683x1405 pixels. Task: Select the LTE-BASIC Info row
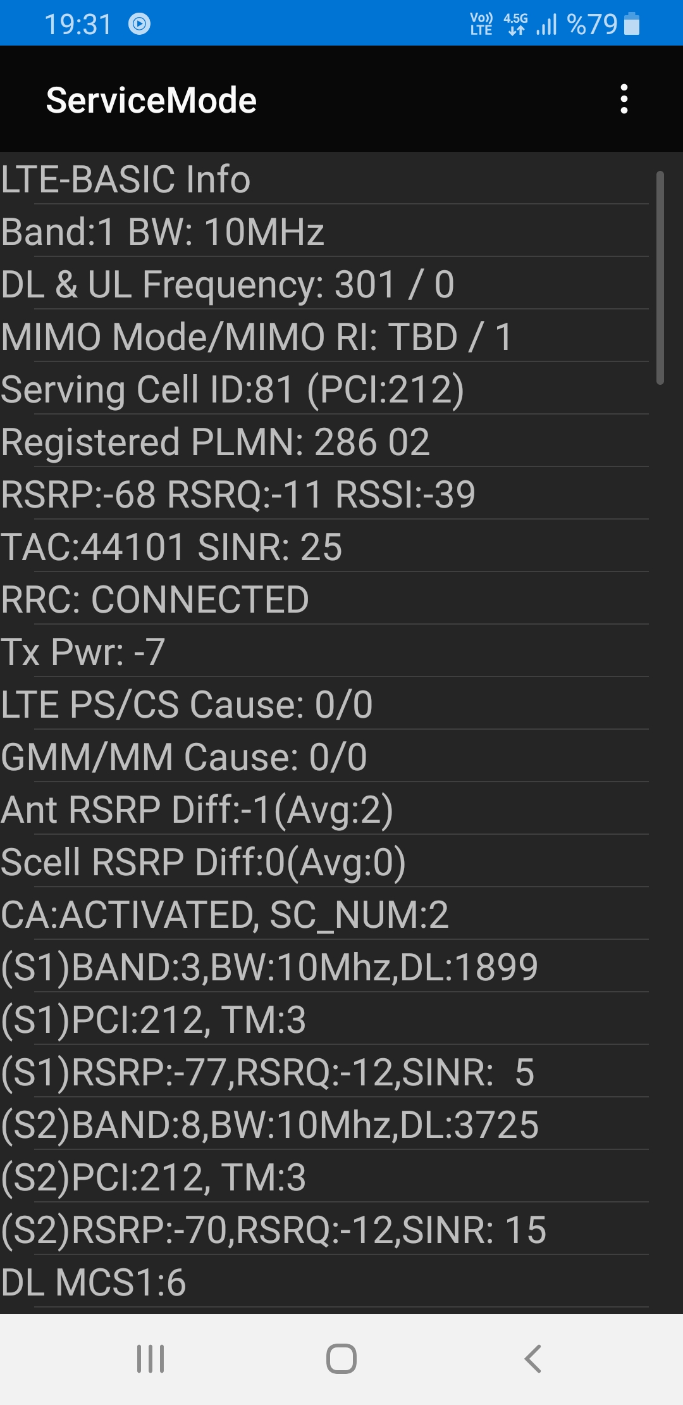click(324, 178)
